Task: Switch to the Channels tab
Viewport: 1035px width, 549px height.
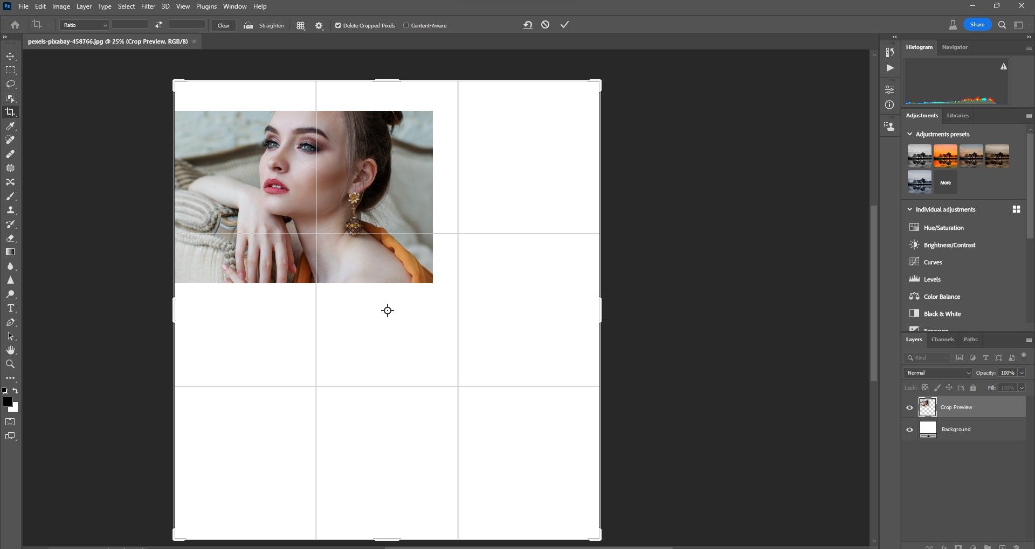Action: point(942,340)
